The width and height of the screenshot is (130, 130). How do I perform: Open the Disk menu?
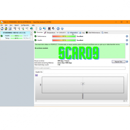[6, 25]
